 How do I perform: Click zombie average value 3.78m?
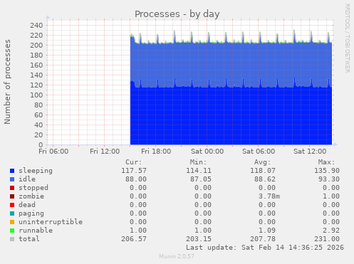[x=269, y=196]
